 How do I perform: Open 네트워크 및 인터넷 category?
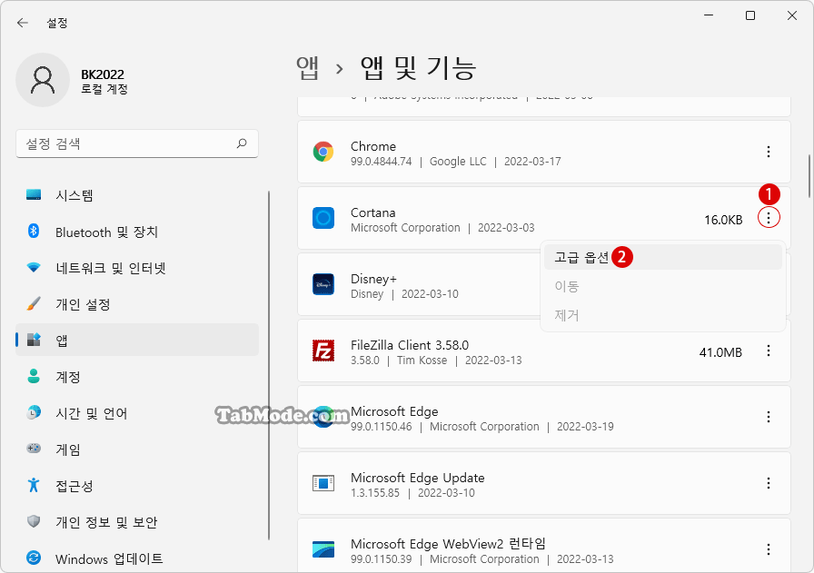click(137, 268)
